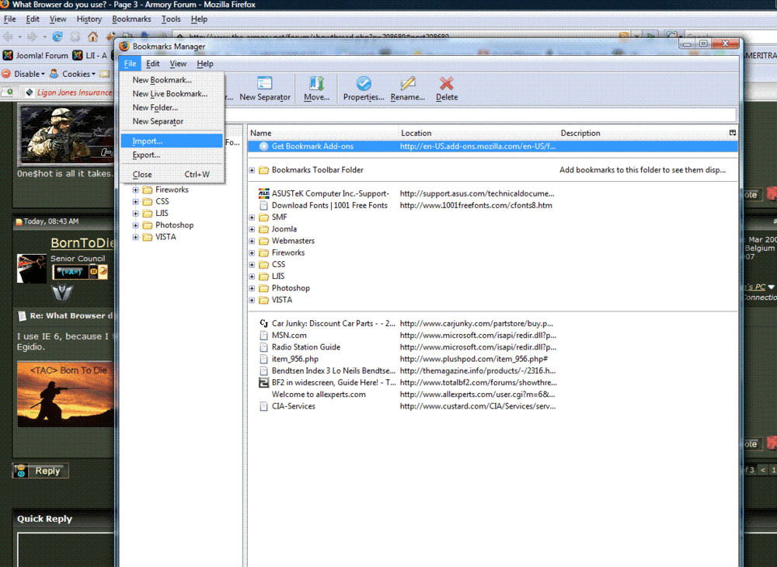
Task: Expand the Webmasters folder in list
Action: point(252,241)
